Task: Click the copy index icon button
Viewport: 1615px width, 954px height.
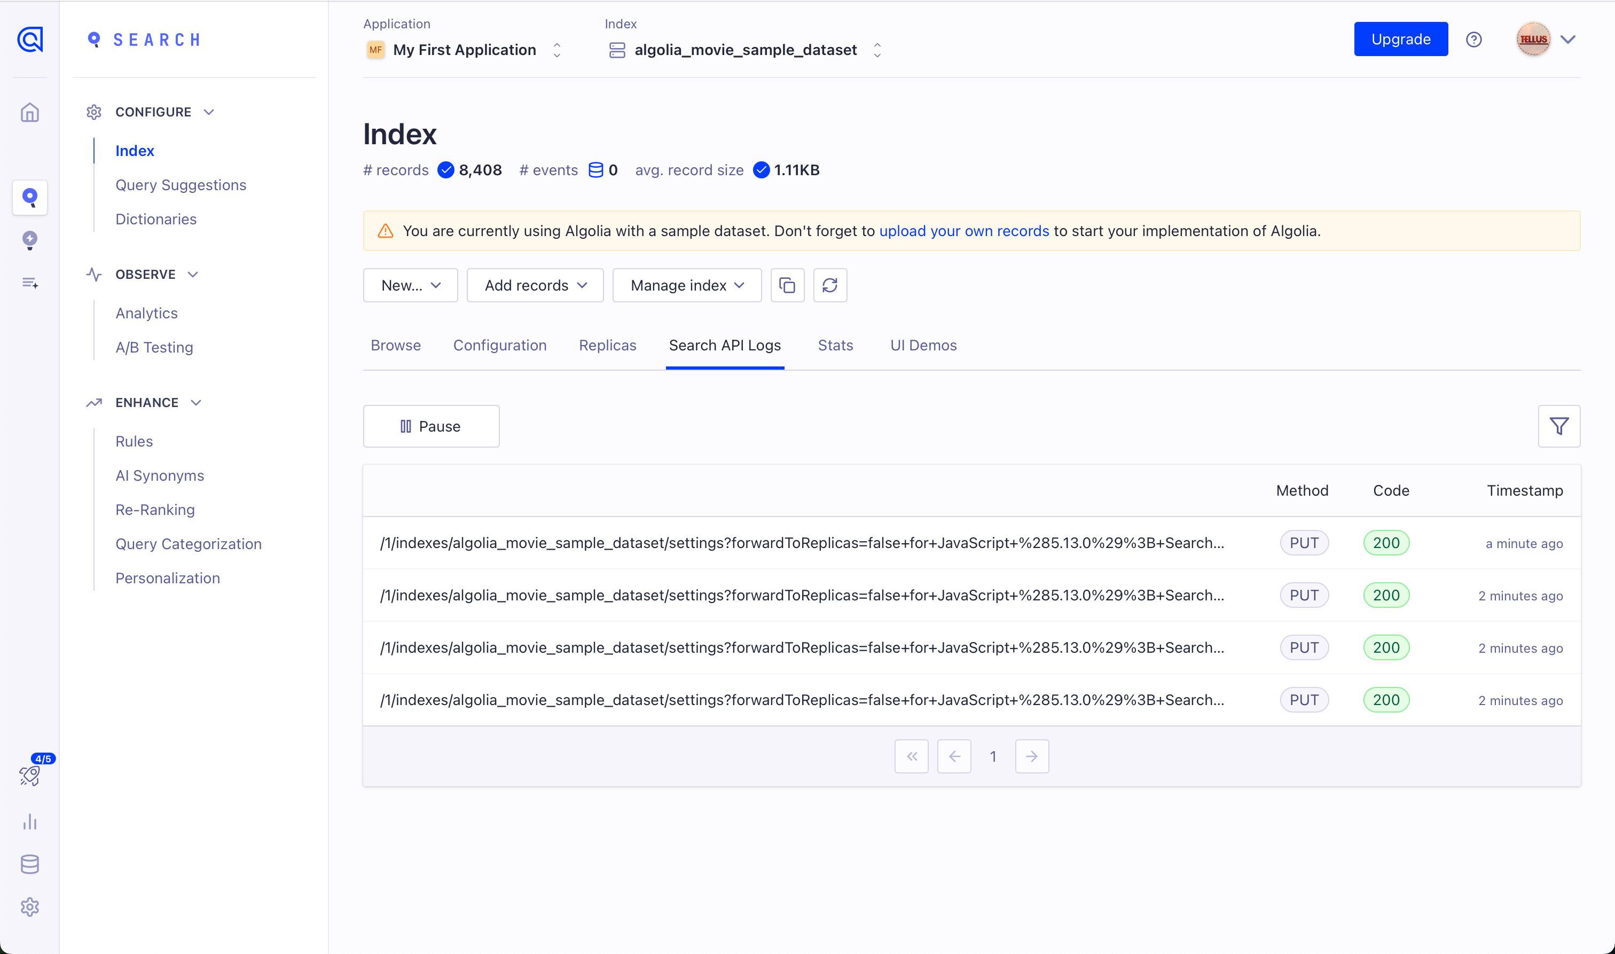Action: 787,285
